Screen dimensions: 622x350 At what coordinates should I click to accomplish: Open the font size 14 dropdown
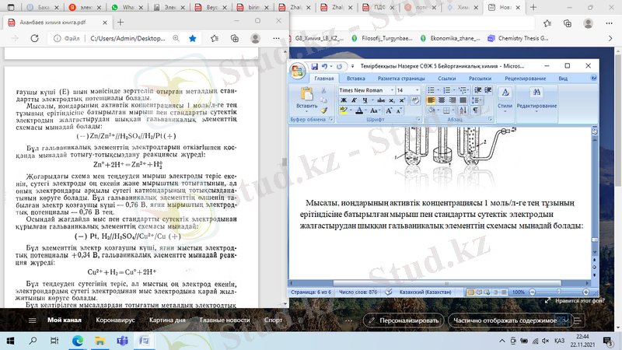coord(411,90)
